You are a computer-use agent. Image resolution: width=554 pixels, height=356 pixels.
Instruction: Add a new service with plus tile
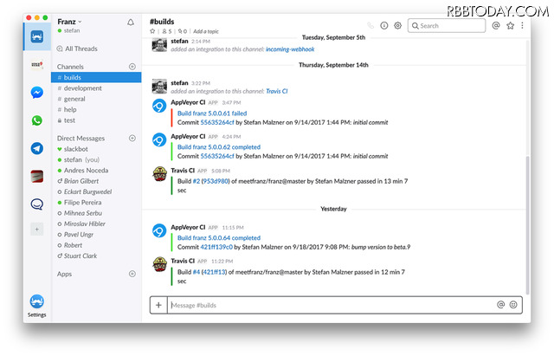tap(36, 229)
